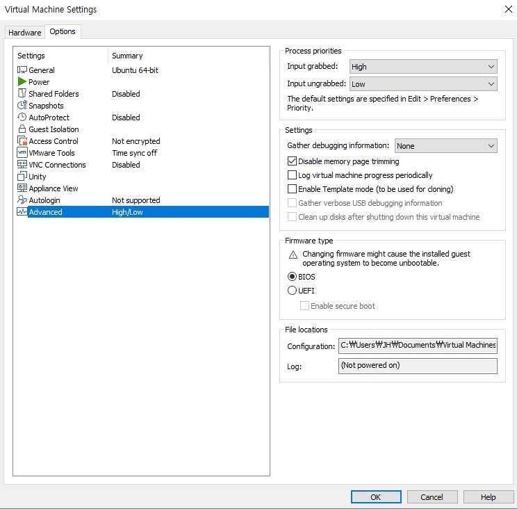Click the Shared Folders icon
Screen dimensions: 517x509
(22, 93)
